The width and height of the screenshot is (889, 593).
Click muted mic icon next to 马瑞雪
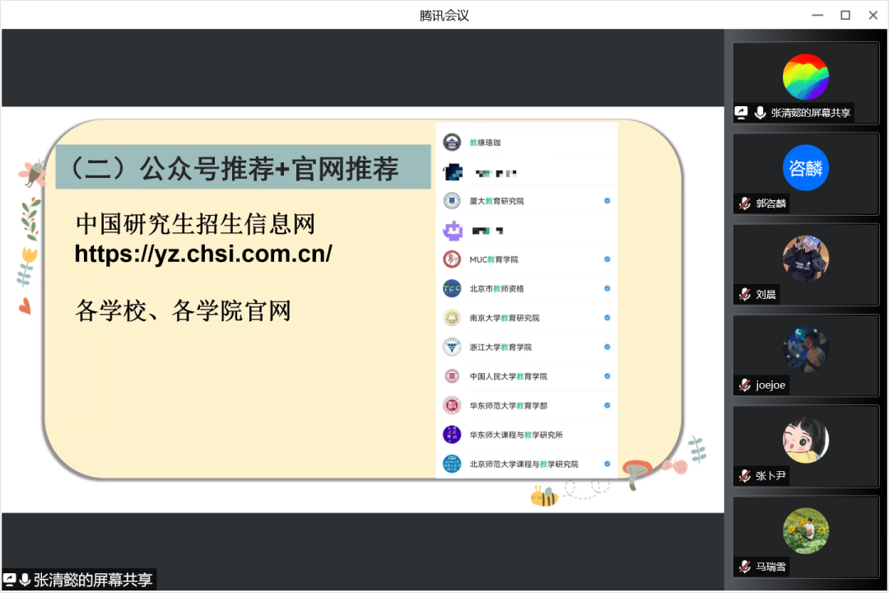(744, 566)
